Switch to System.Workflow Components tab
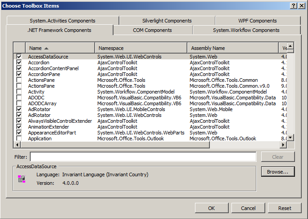This screenshot has width=308, height=219. 246,30
